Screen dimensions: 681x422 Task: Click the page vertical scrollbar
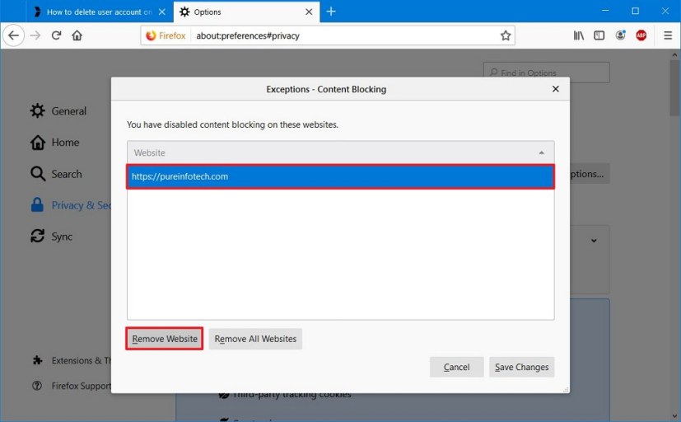click(x=674, y=87)
